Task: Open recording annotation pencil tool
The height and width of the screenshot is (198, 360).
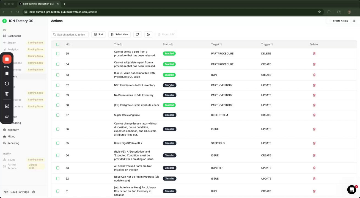Action: point(7,106)
